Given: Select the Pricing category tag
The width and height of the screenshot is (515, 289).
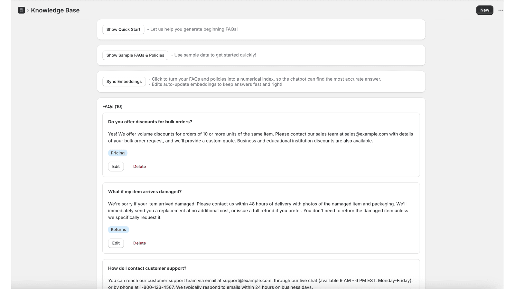Looking at the screenshot, I should [x=117, y=153].
